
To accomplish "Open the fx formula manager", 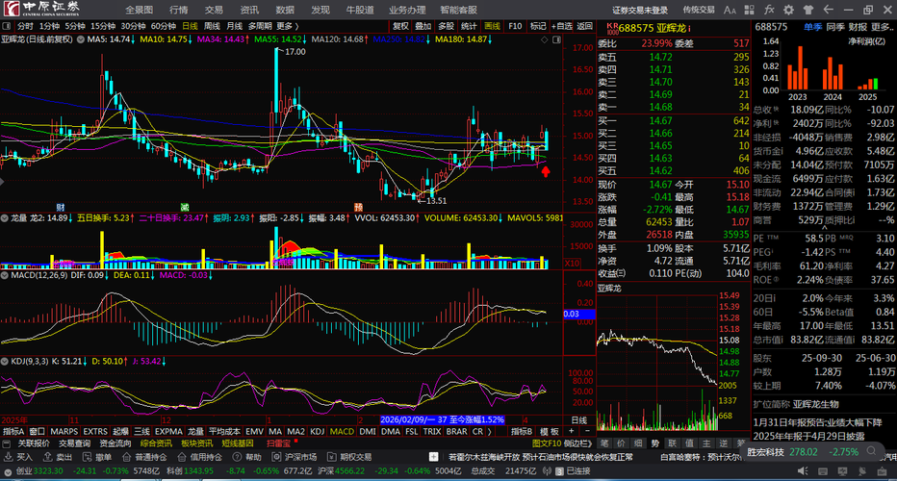I will [x=769, y=10].
